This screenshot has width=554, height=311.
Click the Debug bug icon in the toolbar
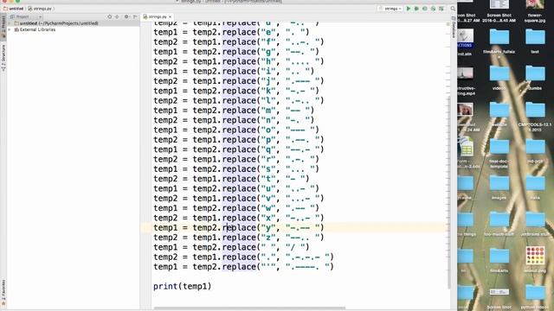(416, 9)
